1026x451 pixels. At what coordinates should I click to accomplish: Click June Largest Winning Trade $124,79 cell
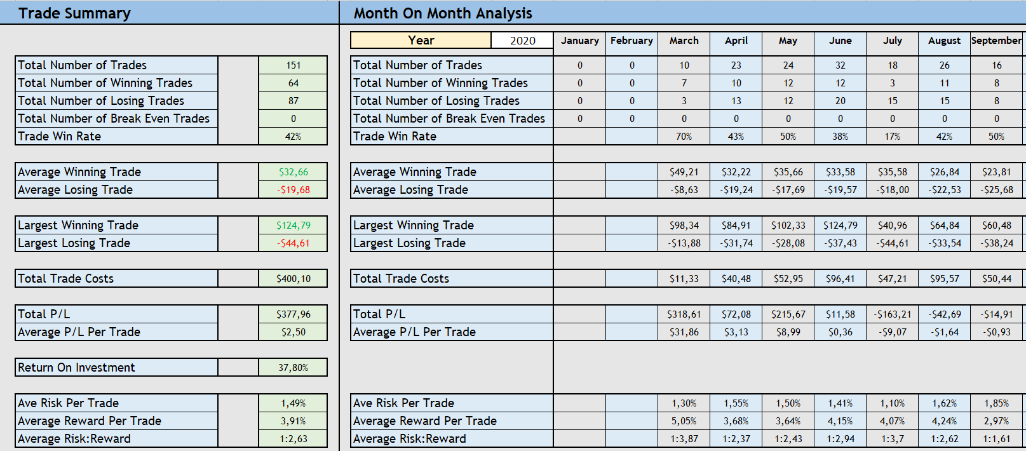tap(840, 225)
